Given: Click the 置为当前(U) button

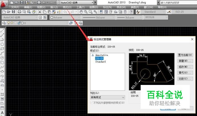Looking at the screenshot, I should coord(185,55).
